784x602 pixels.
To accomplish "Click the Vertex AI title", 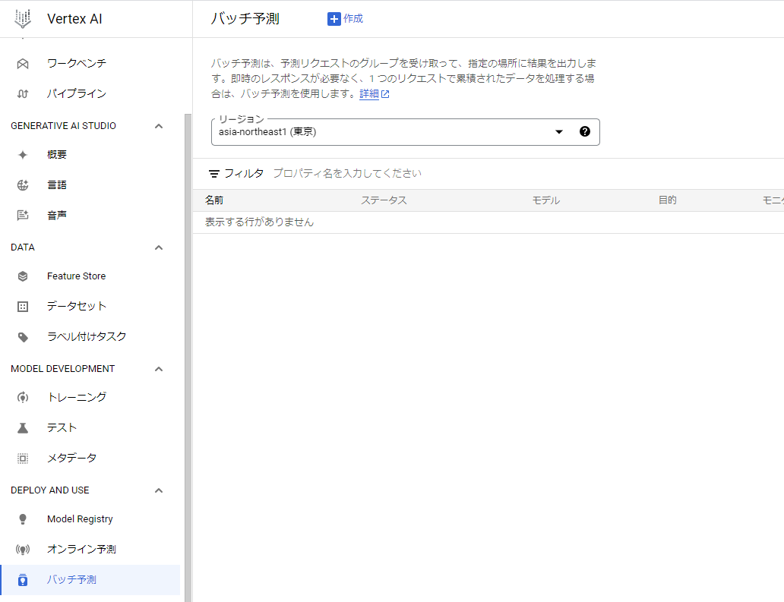I will click(x=74, y=18).
